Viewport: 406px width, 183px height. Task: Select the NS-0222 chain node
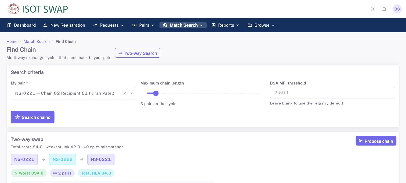(62, 159)
